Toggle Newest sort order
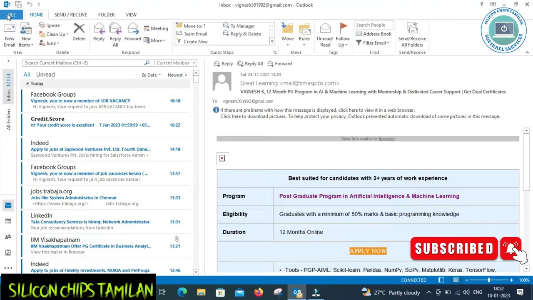The width and height of the screenshot is (533, 300). coord(177,75)
